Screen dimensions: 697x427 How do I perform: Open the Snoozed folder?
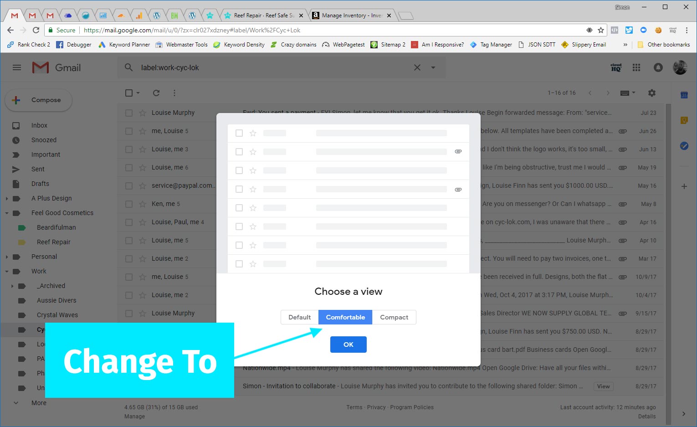[44, 140]
